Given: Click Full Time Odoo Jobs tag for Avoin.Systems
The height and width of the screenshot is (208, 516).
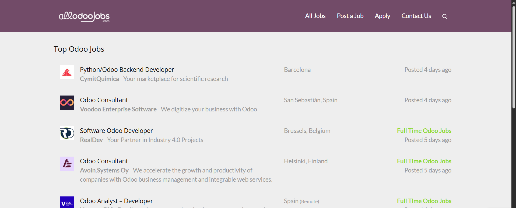Looking at the screenshot, I should [x=424, y=161].
